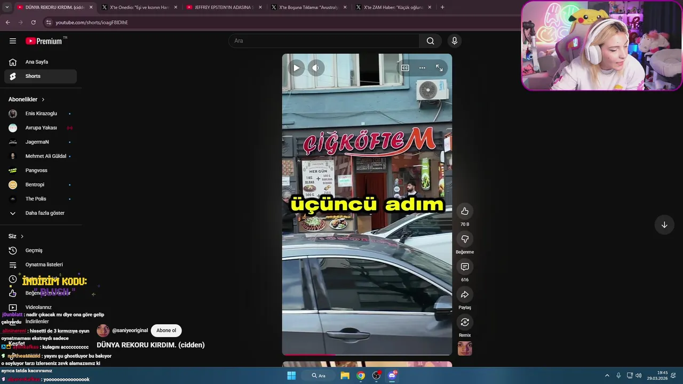Open The Polis channel subscription

click(x=41, y=199)
